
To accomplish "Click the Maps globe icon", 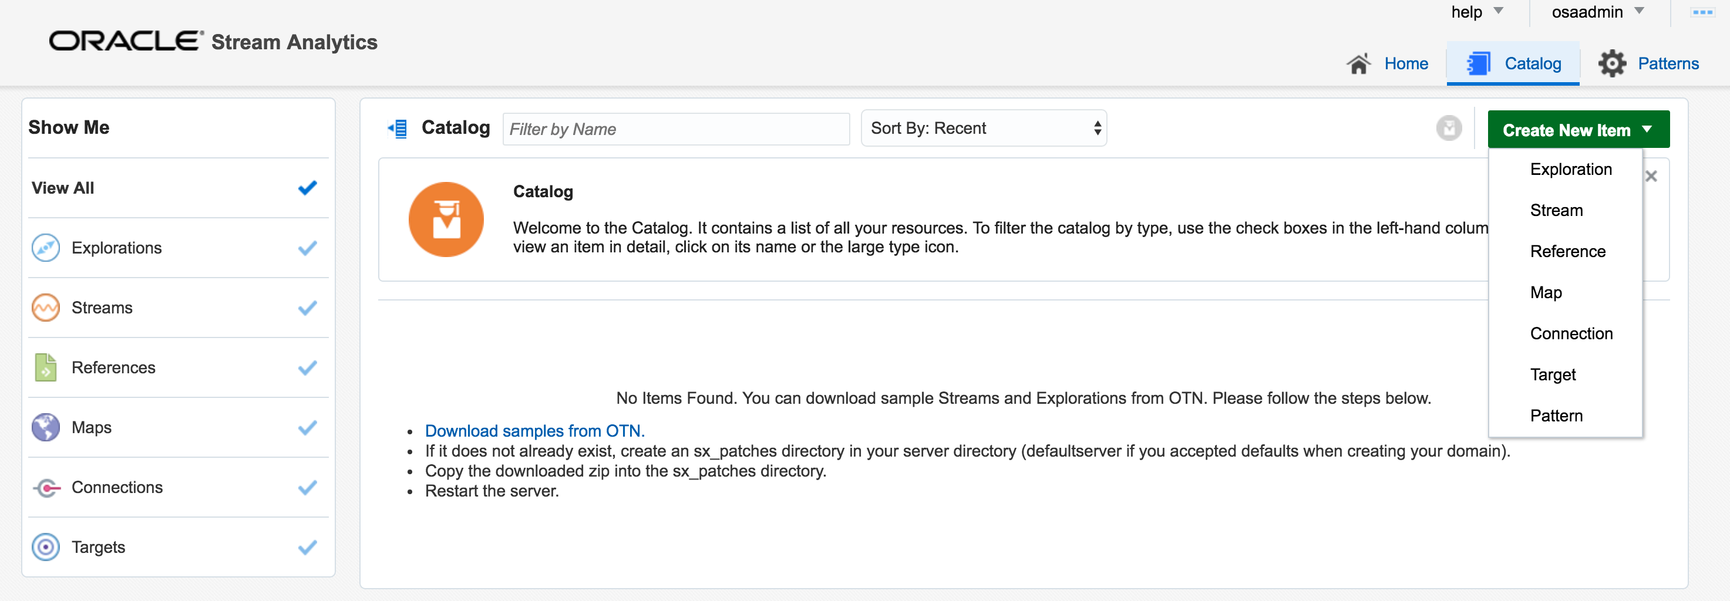I will point(46,427).
